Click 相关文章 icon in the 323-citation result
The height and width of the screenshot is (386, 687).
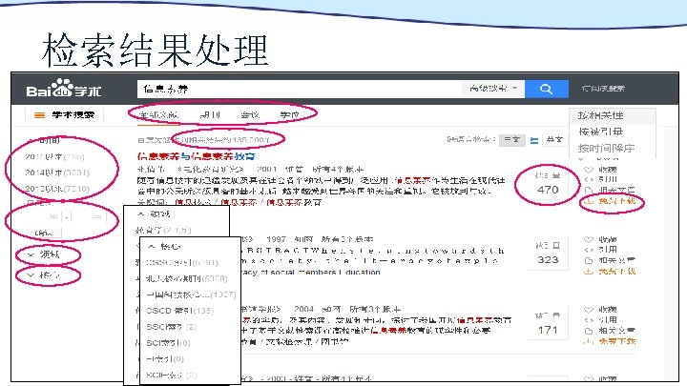(589, 260)
